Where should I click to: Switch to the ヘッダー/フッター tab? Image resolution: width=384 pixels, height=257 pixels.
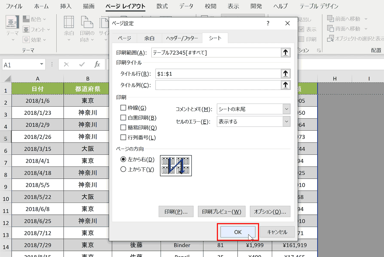[x=182, y=38]
